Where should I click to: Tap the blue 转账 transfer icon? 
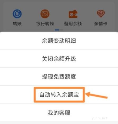[17, 14]
